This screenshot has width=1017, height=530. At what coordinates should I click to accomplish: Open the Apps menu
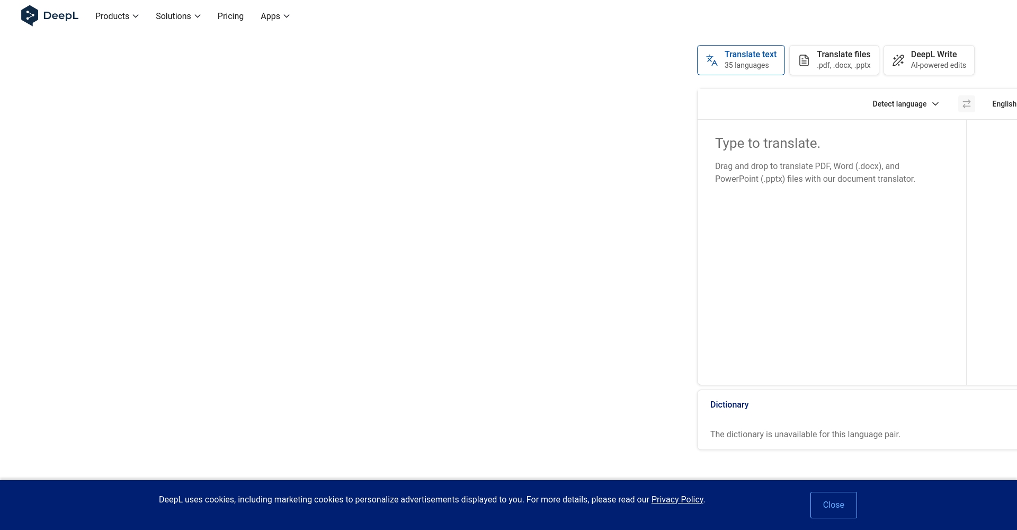[x=270, y=16]
